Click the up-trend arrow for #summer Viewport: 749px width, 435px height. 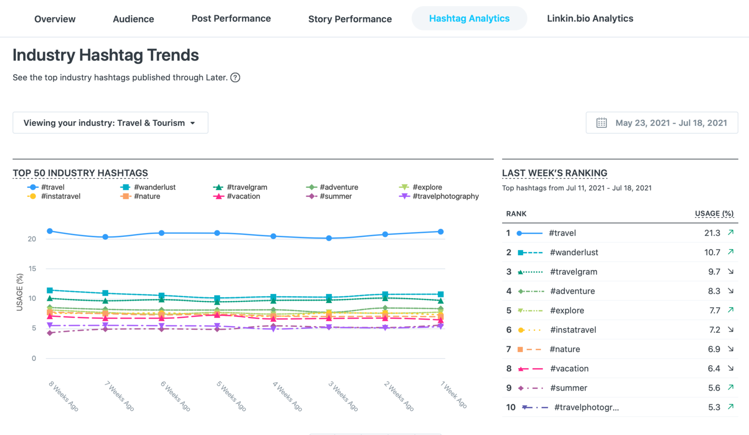[x=731, y=388]
